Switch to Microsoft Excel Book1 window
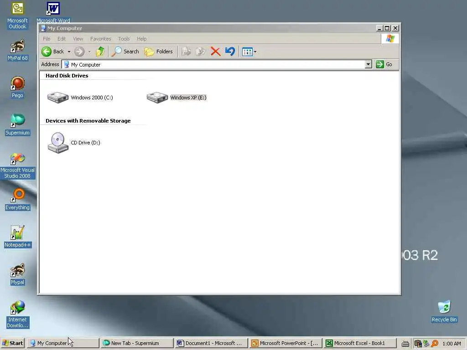The width and height of the screenshot is (467, 350). click(360, 343)
